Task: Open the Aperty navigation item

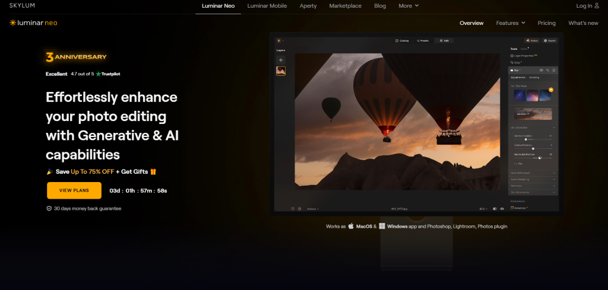Action: click(308, 6)
